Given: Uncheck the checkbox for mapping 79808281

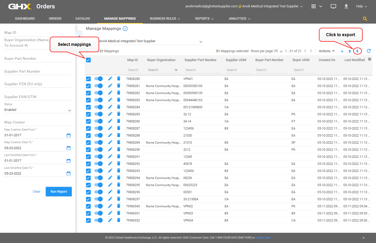Looking at the screenshot, I should [88, 86].
